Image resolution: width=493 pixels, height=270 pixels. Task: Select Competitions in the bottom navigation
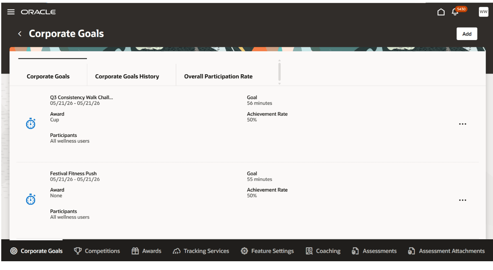click(x=97, y=251)
